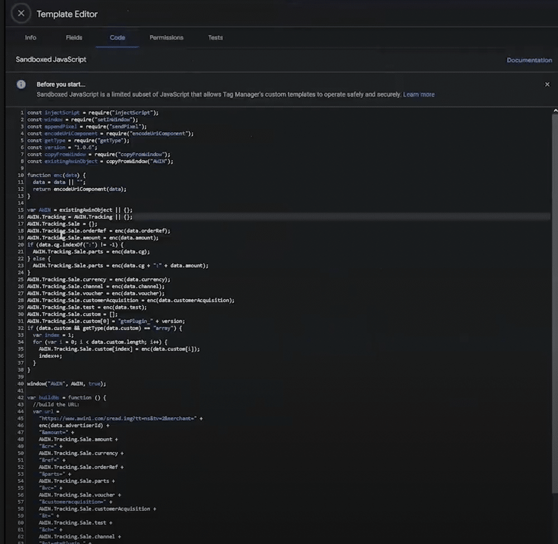Close the Template Editor with the X icon

click(x=21, y=13)
